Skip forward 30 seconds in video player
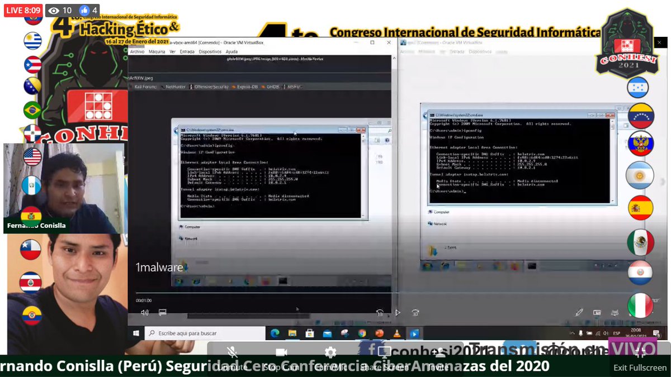Image resolution: width=671 pixels, height=377 pixels. [415, 313]
